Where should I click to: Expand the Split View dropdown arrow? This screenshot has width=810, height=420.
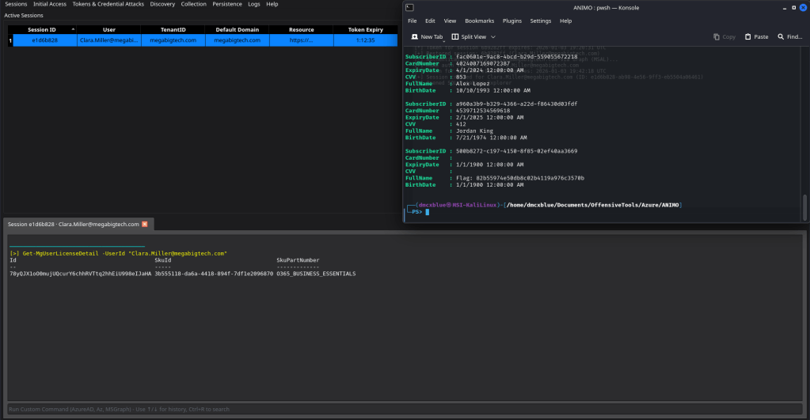point(493,36)
